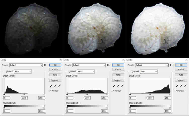The image size is (189, 116).
Task: Open the Preset dropdown in left Levels dialog
Action: (26, 65)
